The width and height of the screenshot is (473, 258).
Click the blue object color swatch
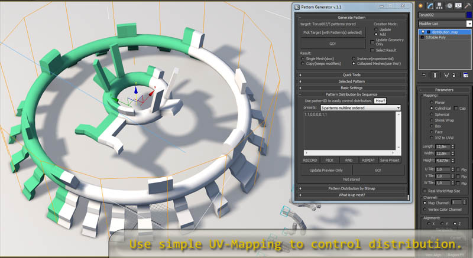(469, 13)
